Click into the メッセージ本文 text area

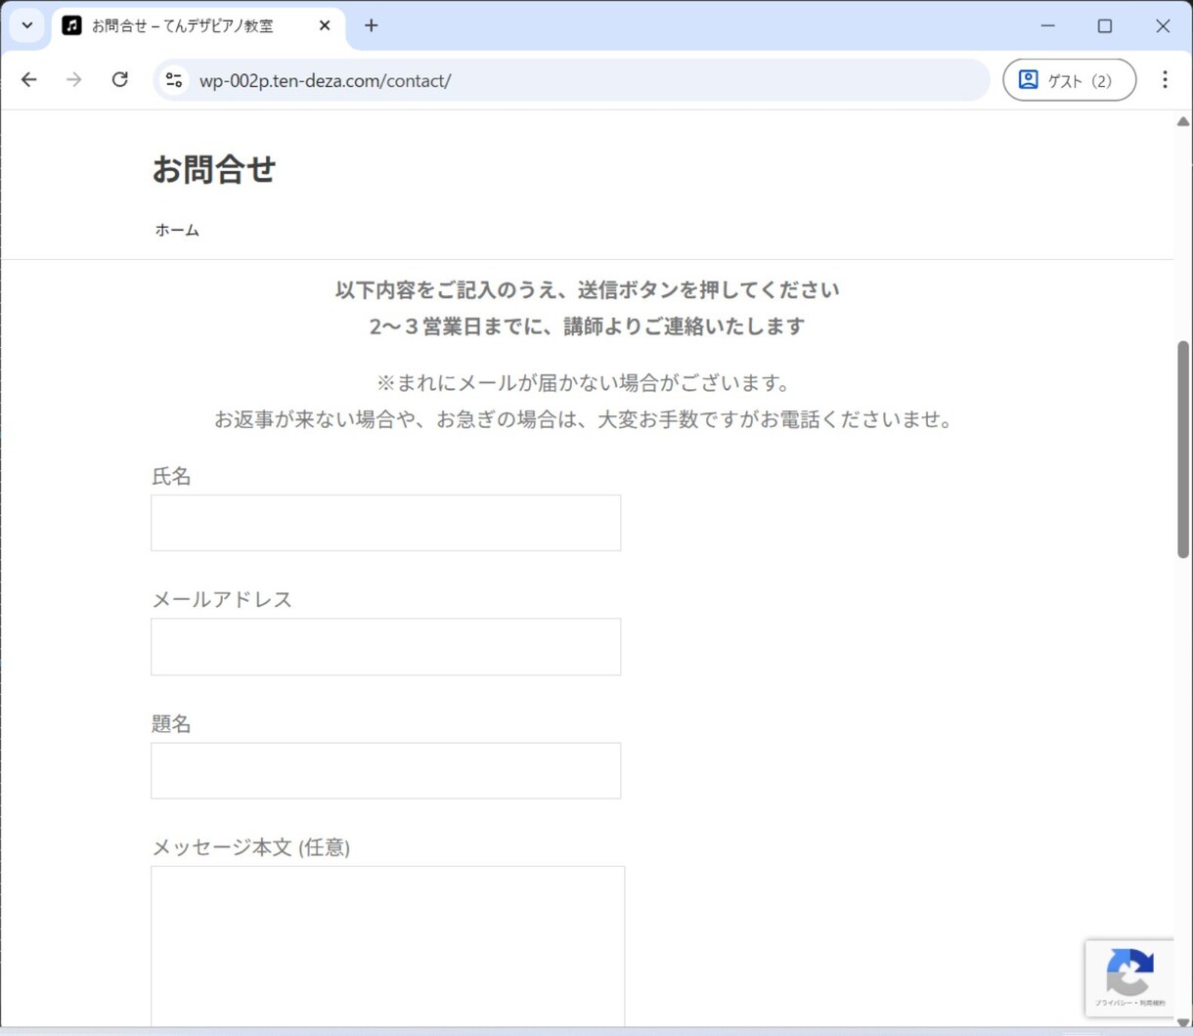387,946
